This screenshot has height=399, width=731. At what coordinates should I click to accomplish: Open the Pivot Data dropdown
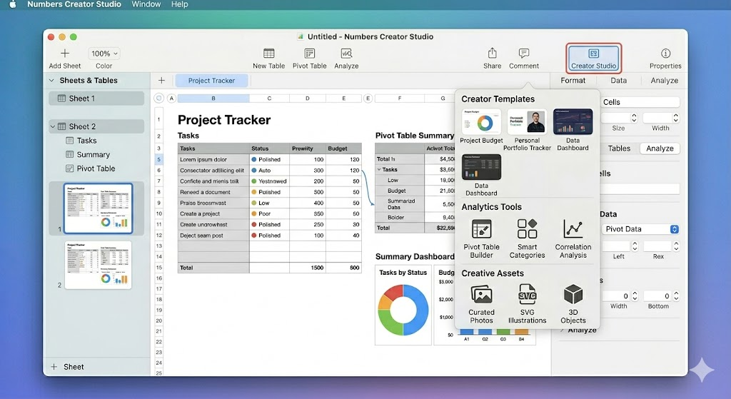tap(640, 229)
